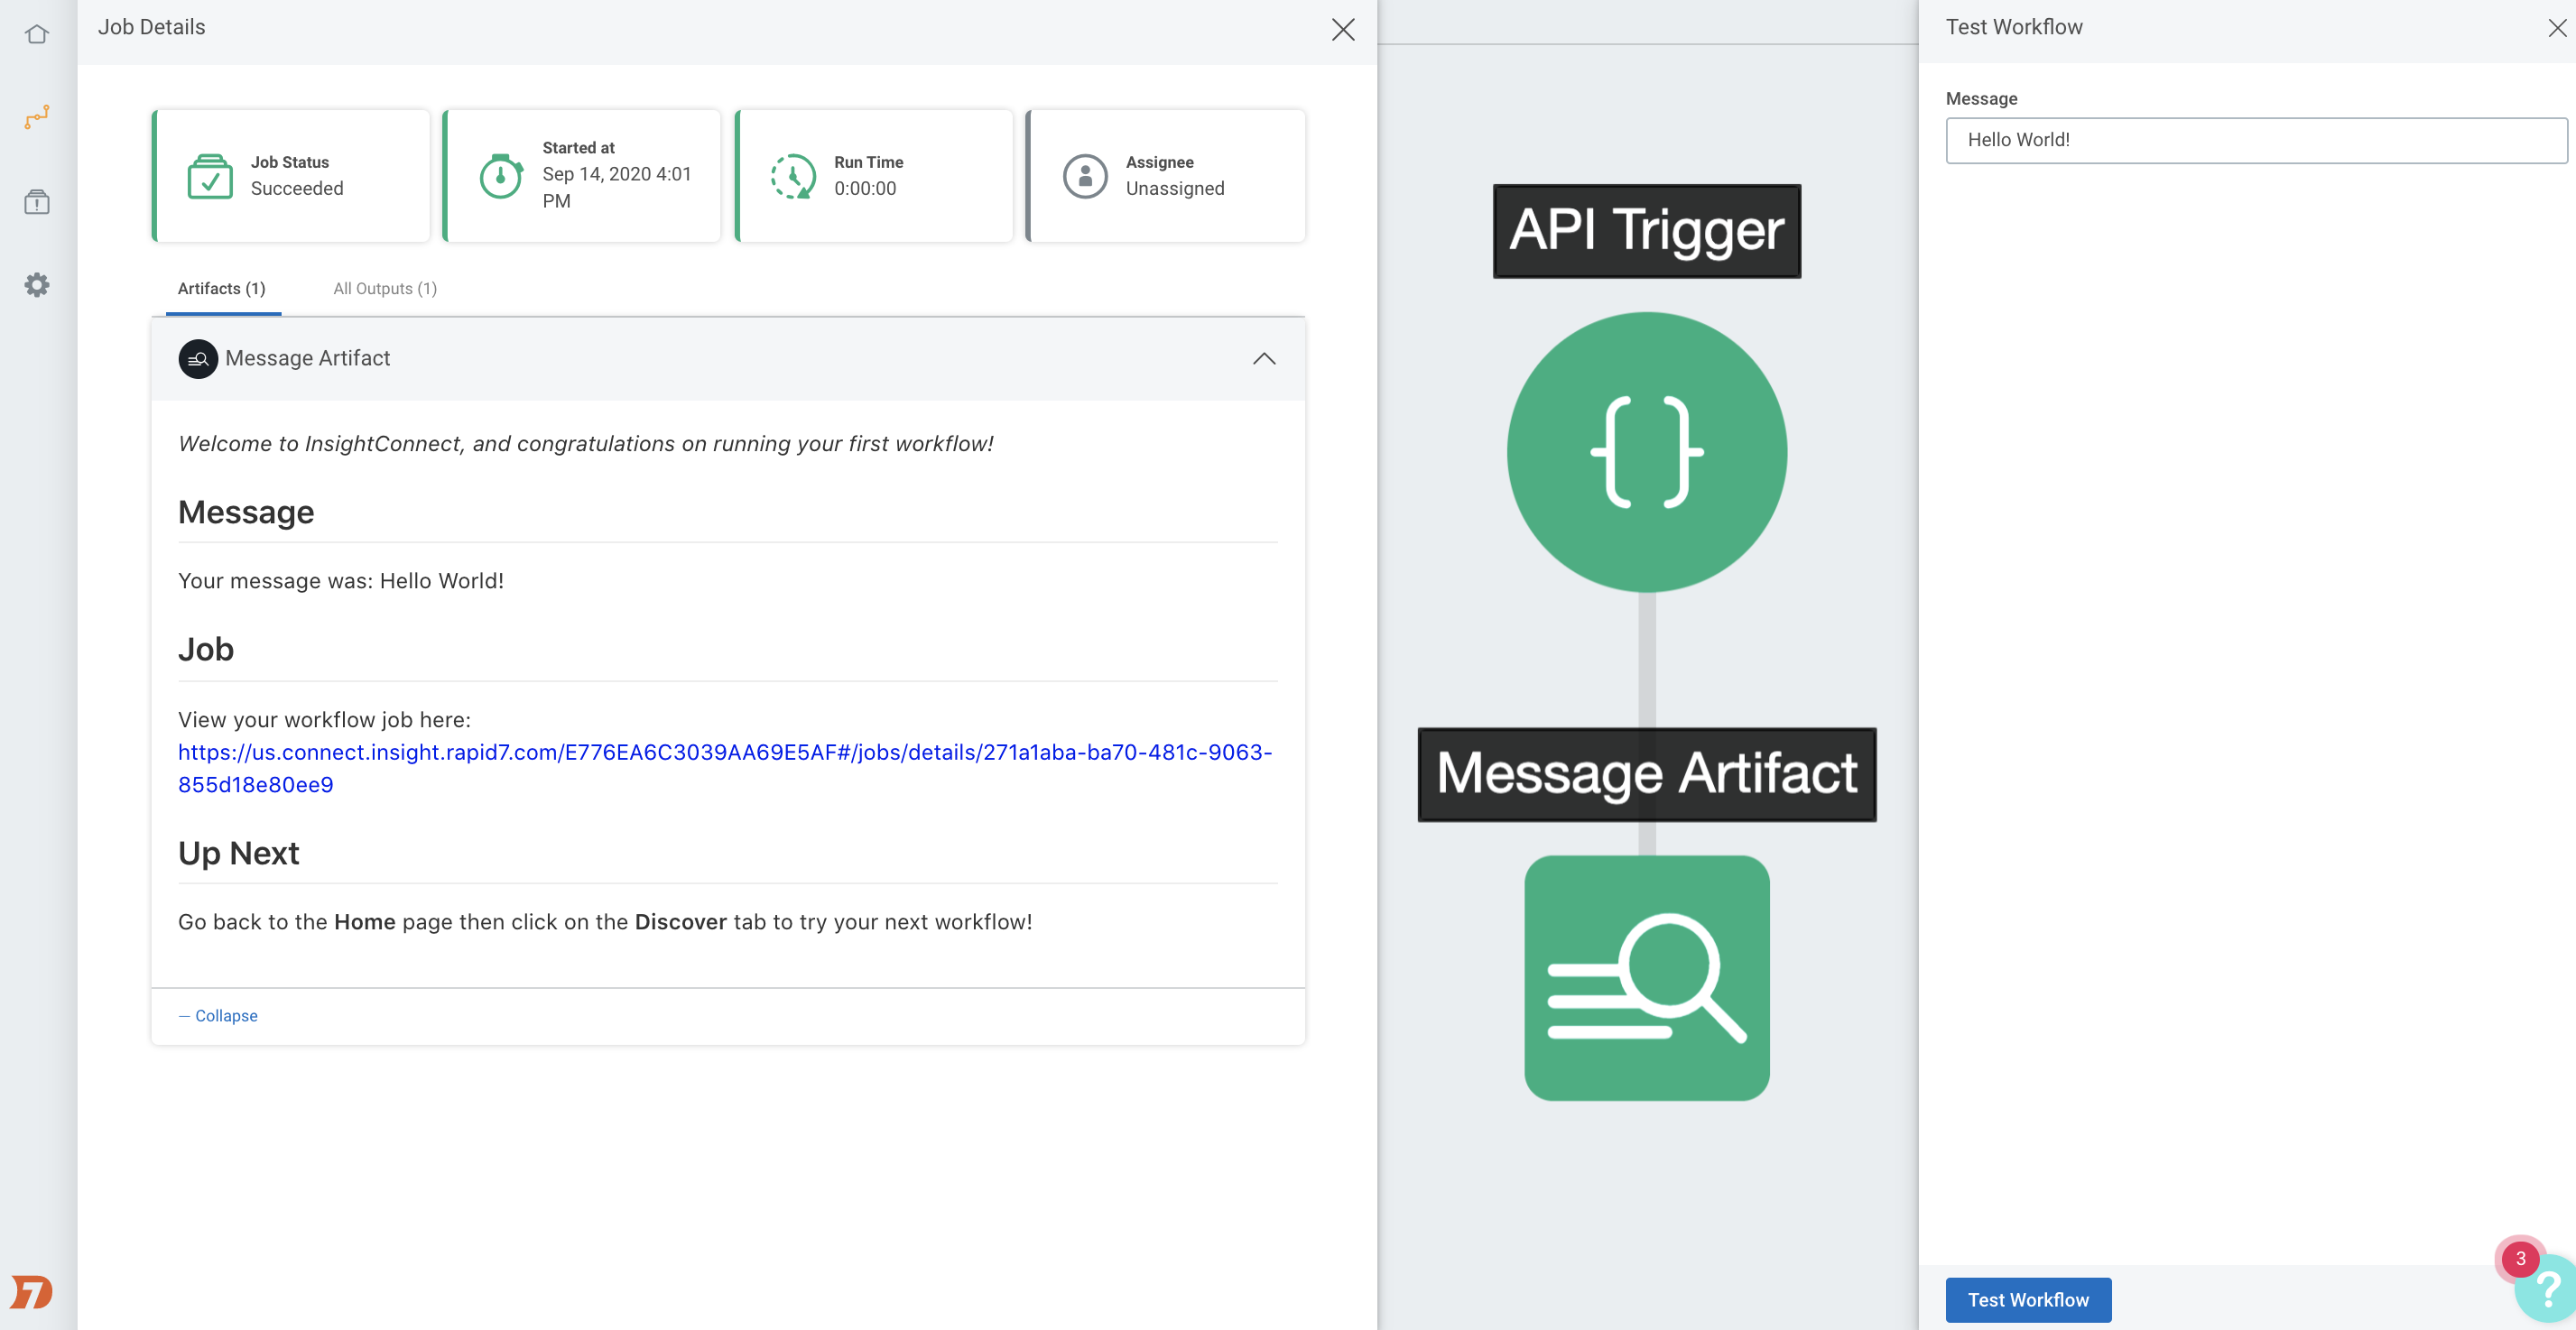Click the Message Artifact header icon
Viewport: 2576px width, 1330px height.
198,359
